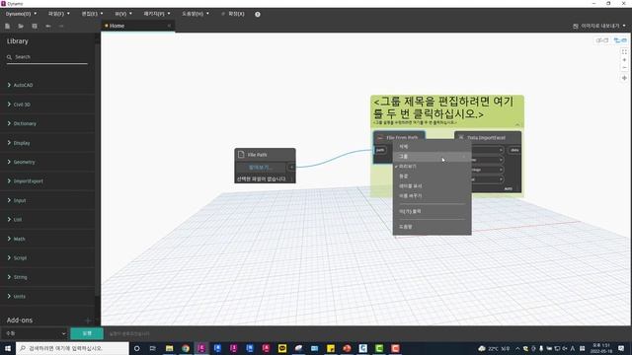This screenshot has height=355, width=632.
Task: Open the 도움말(H) menu
Action: [196, 14]
